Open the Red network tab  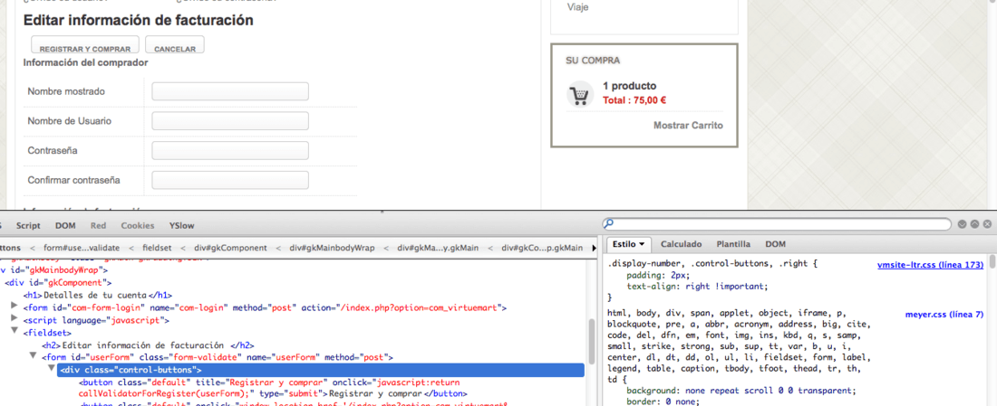point(98,225)
